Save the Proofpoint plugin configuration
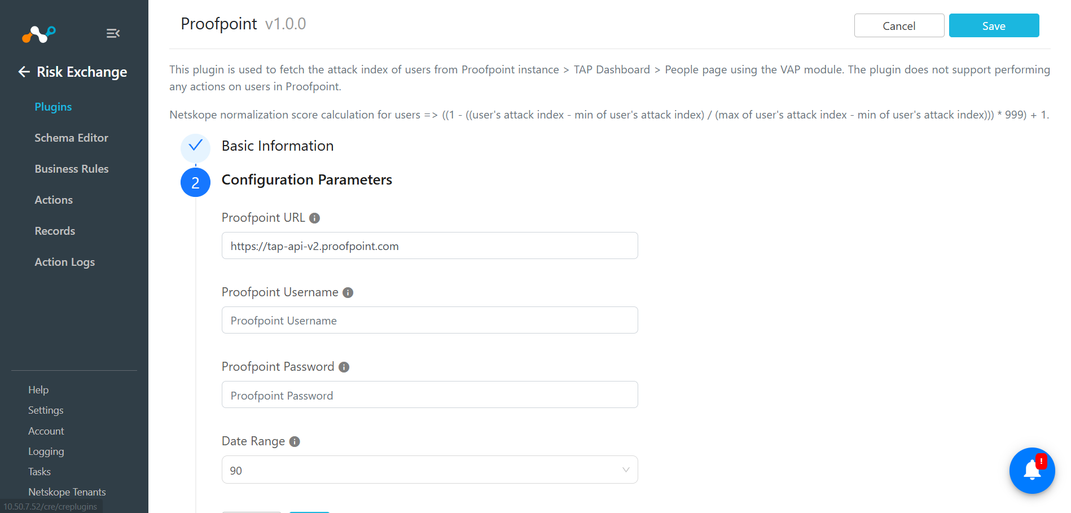 tap(994, 25)
